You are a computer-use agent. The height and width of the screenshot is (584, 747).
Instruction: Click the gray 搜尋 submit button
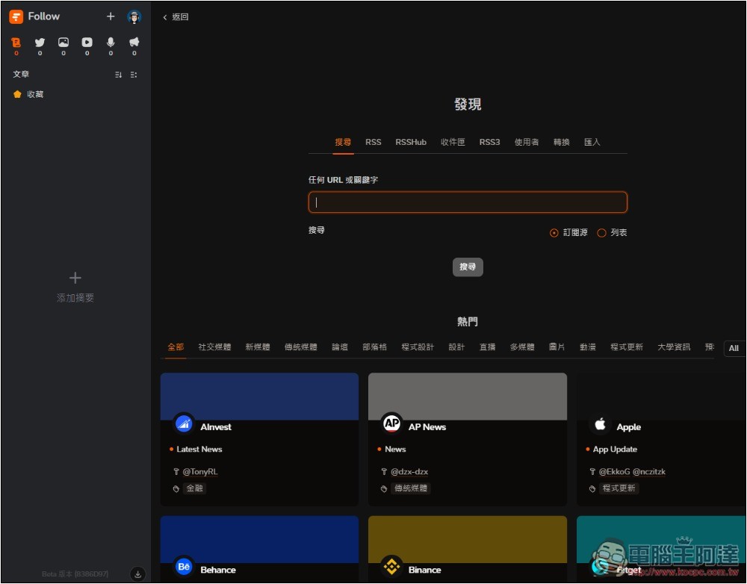pos(468,267)
